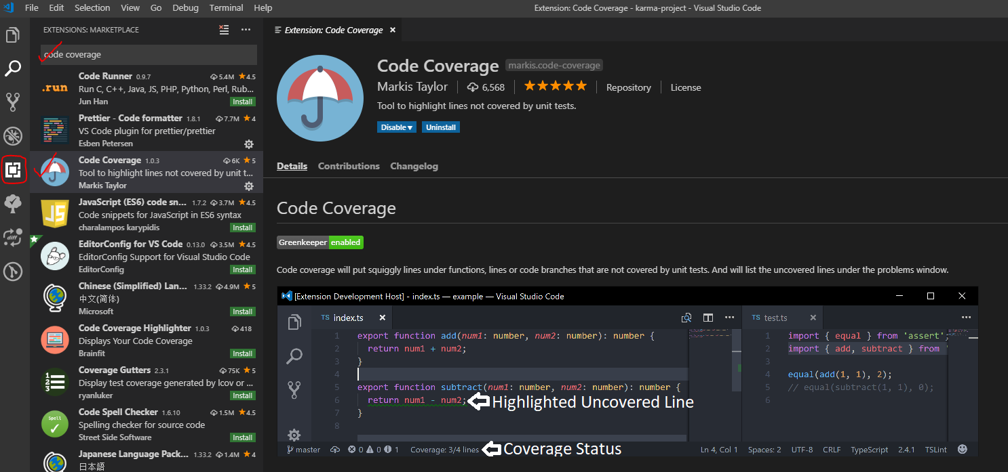
Task: Open the tree-shaped activity bar icon
Action: (x=13, y=202)
